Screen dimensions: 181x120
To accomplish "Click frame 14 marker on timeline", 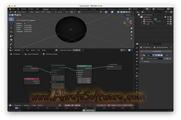I will coord(16,108).
